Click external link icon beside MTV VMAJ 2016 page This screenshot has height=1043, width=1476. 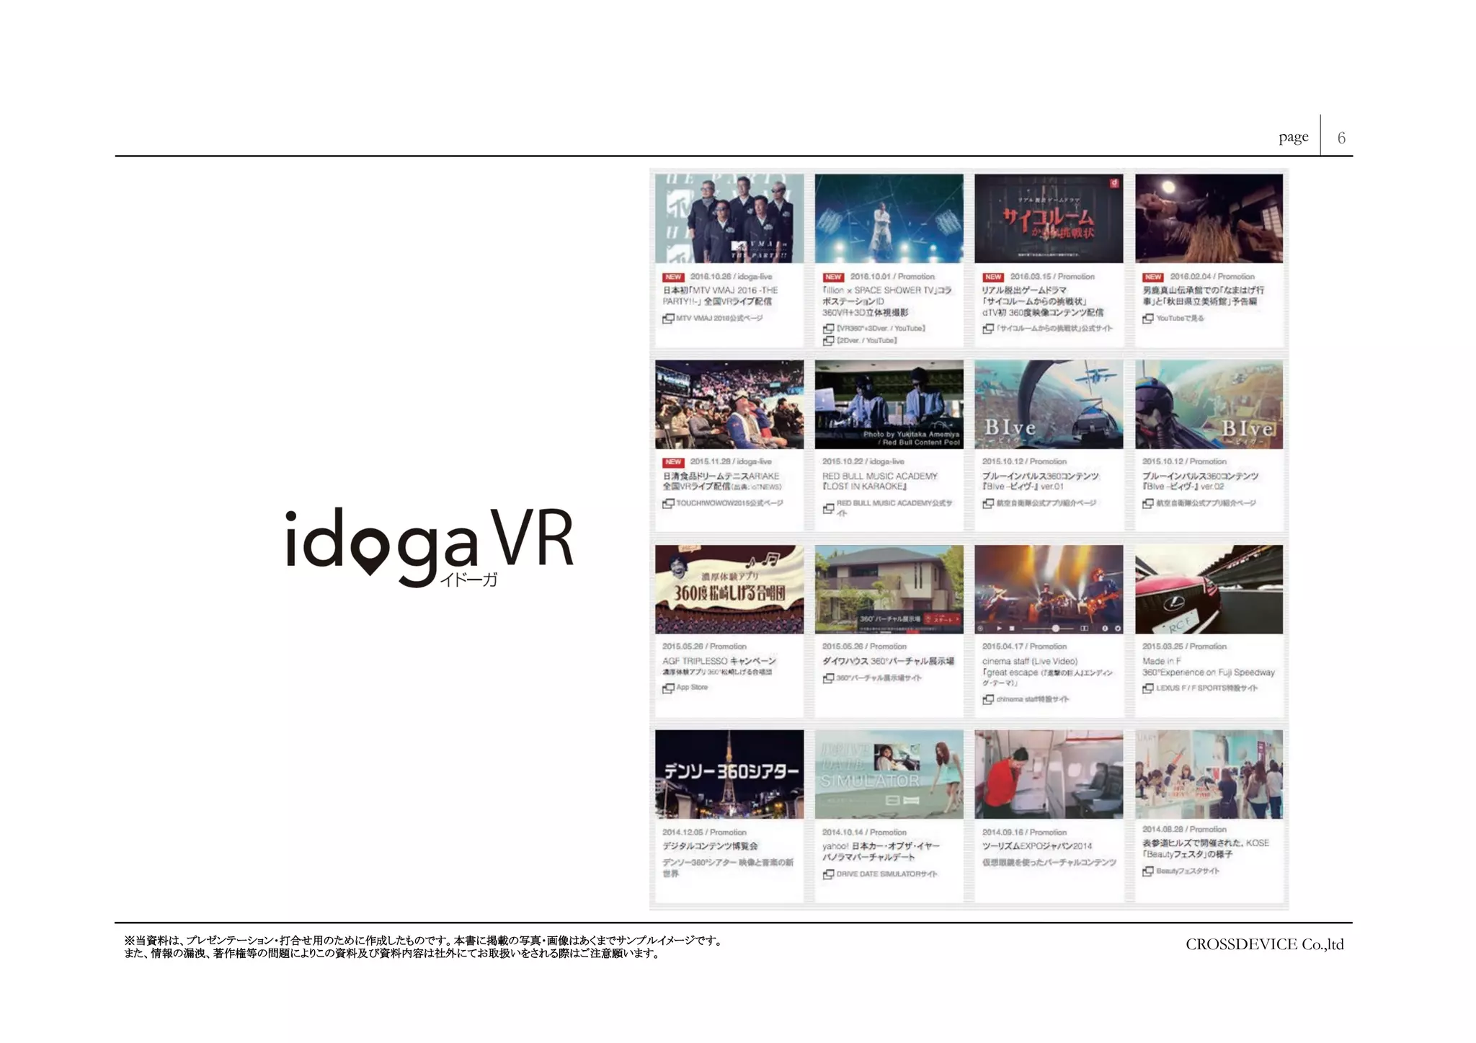[668, 319]
